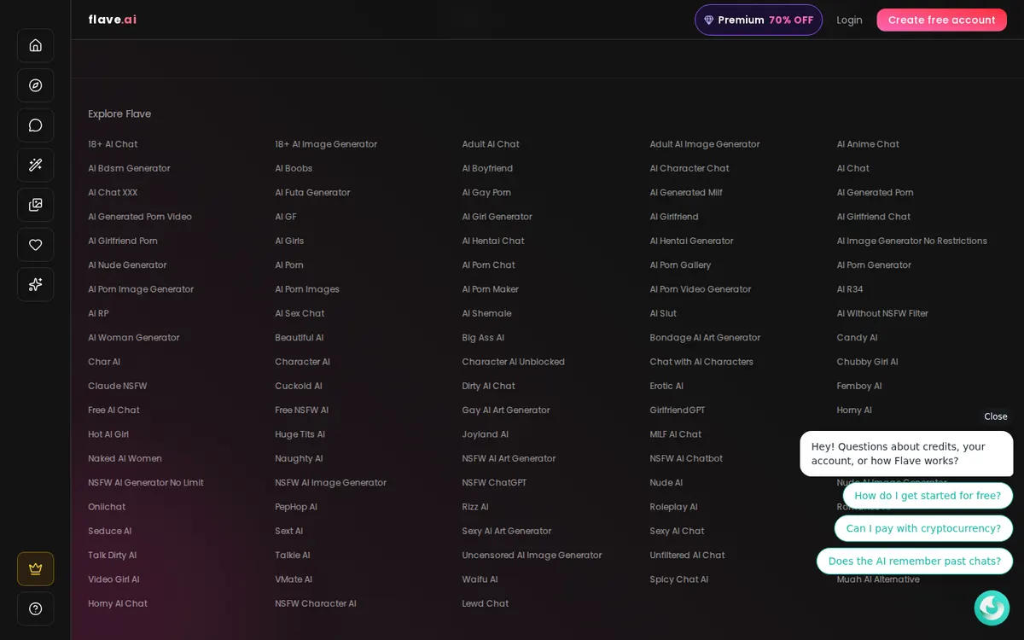
Task: Open the Waifu AI link
Action: [x=480, y=579]
